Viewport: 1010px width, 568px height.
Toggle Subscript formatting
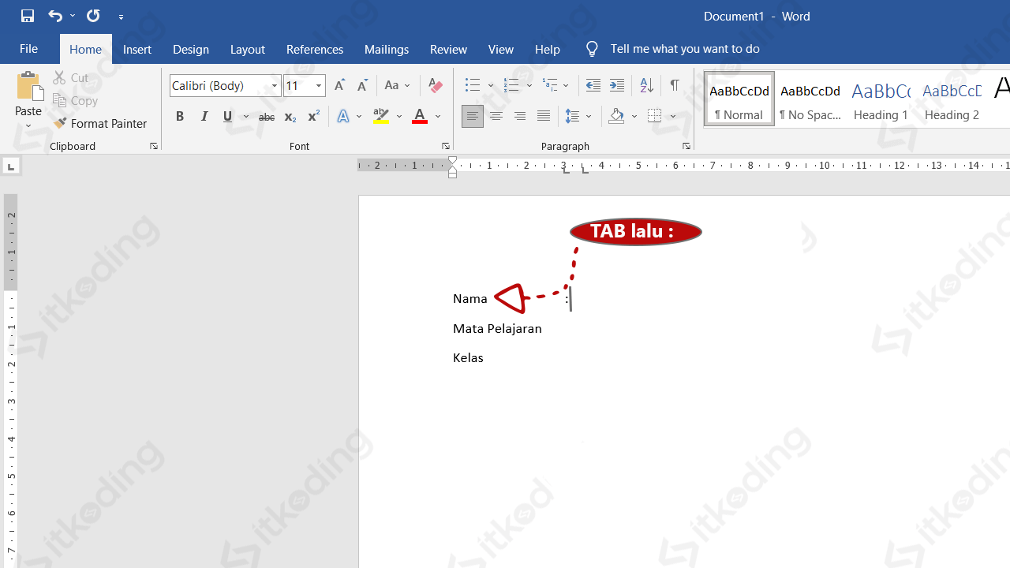click(290, 117)
